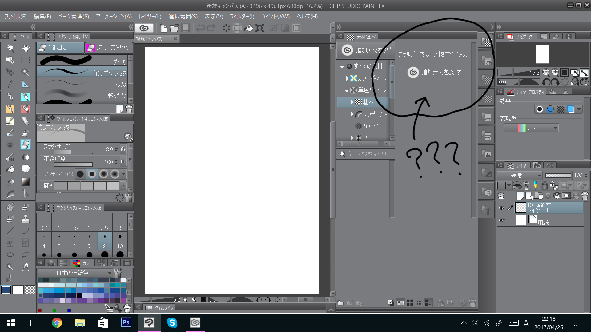The image size is (591, 332).
Task: Toggle visibility of the 用紙 paper layer
Action: pos(501,220)
